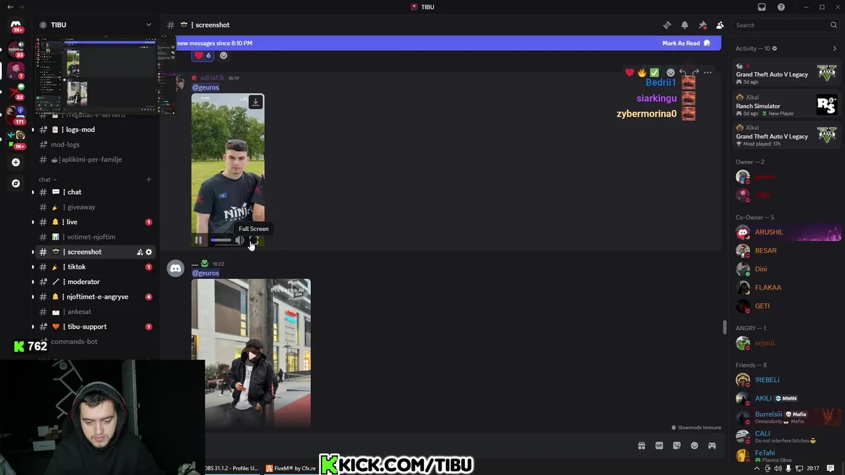Open the TIBU server dropdown menu

pos(149,25)
